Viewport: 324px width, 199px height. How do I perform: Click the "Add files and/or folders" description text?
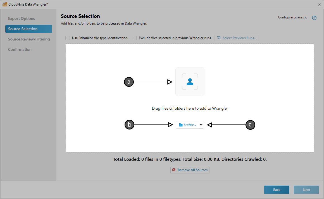pos(104,23)
